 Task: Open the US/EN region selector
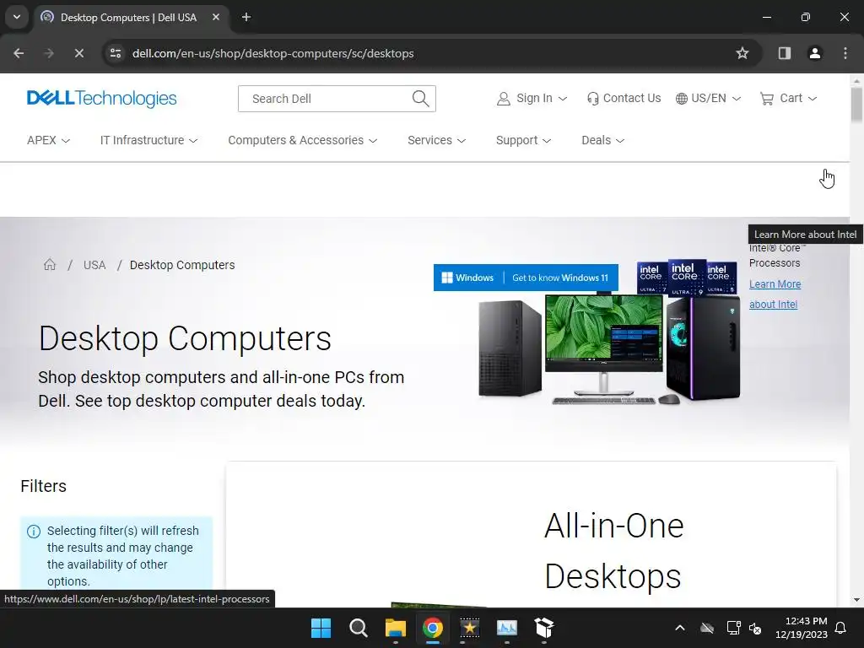[708, 98]
